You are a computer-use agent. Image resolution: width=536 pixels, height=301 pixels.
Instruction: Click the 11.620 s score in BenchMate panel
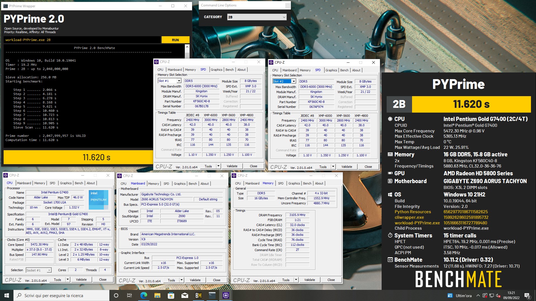pos(471,104)
